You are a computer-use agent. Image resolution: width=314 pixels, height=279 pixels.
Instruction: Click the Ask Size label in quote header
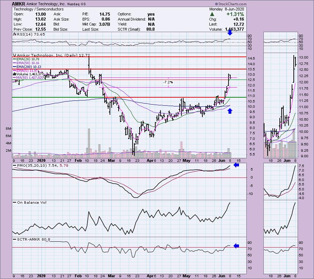(x=61, y=19)
